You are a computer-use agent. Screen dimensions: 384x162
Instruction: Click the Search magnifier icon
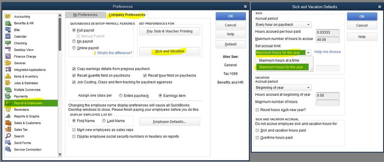[x=8, y=136]
